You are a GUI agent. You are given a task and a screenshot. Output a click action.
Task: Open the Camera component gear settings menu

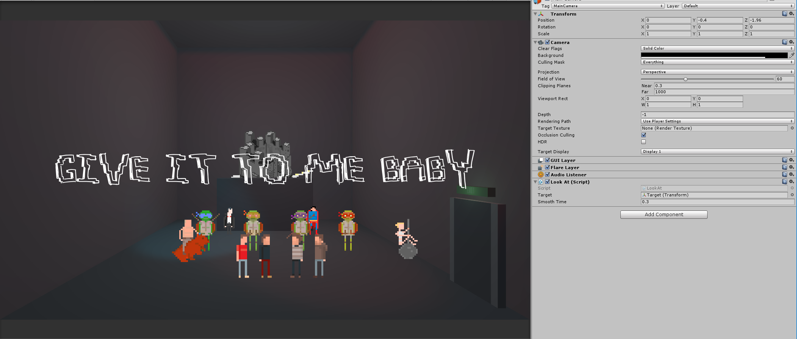pos(791,42)
